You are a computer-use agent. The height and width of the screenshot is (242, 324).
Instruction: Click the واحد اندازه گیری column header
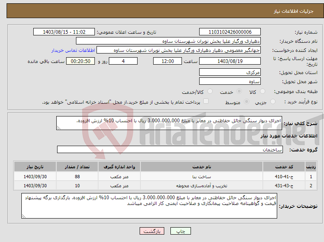point(119,167)
